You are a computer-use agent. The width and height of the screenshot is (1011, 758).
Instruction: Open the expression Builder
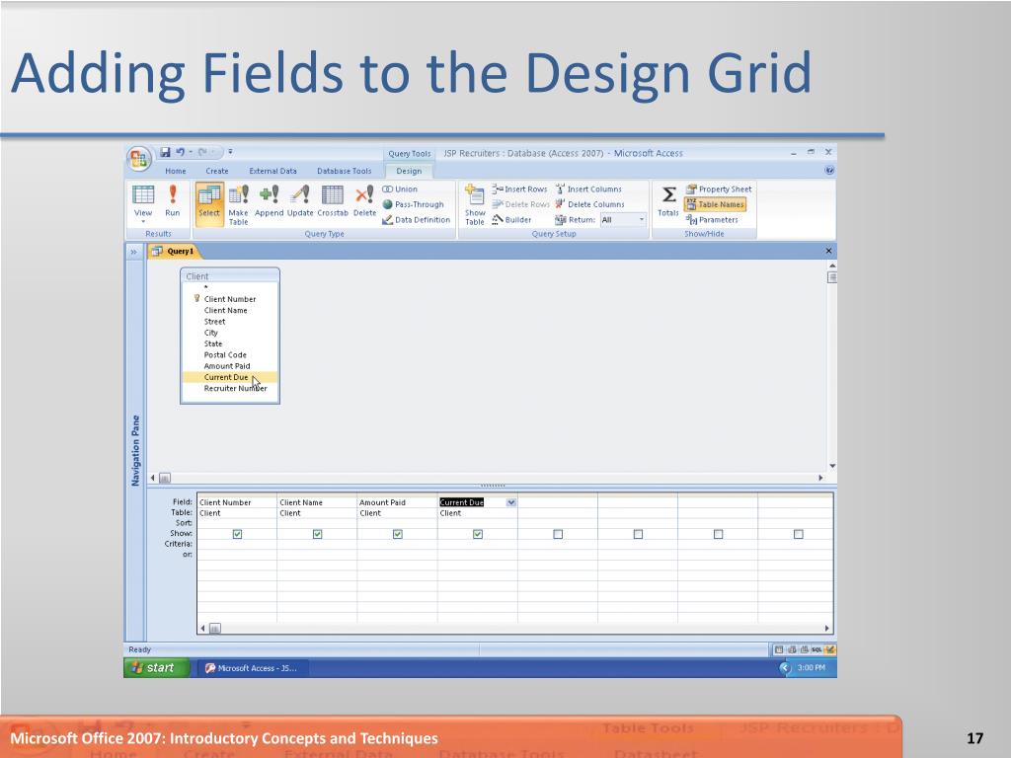[512, 220]
